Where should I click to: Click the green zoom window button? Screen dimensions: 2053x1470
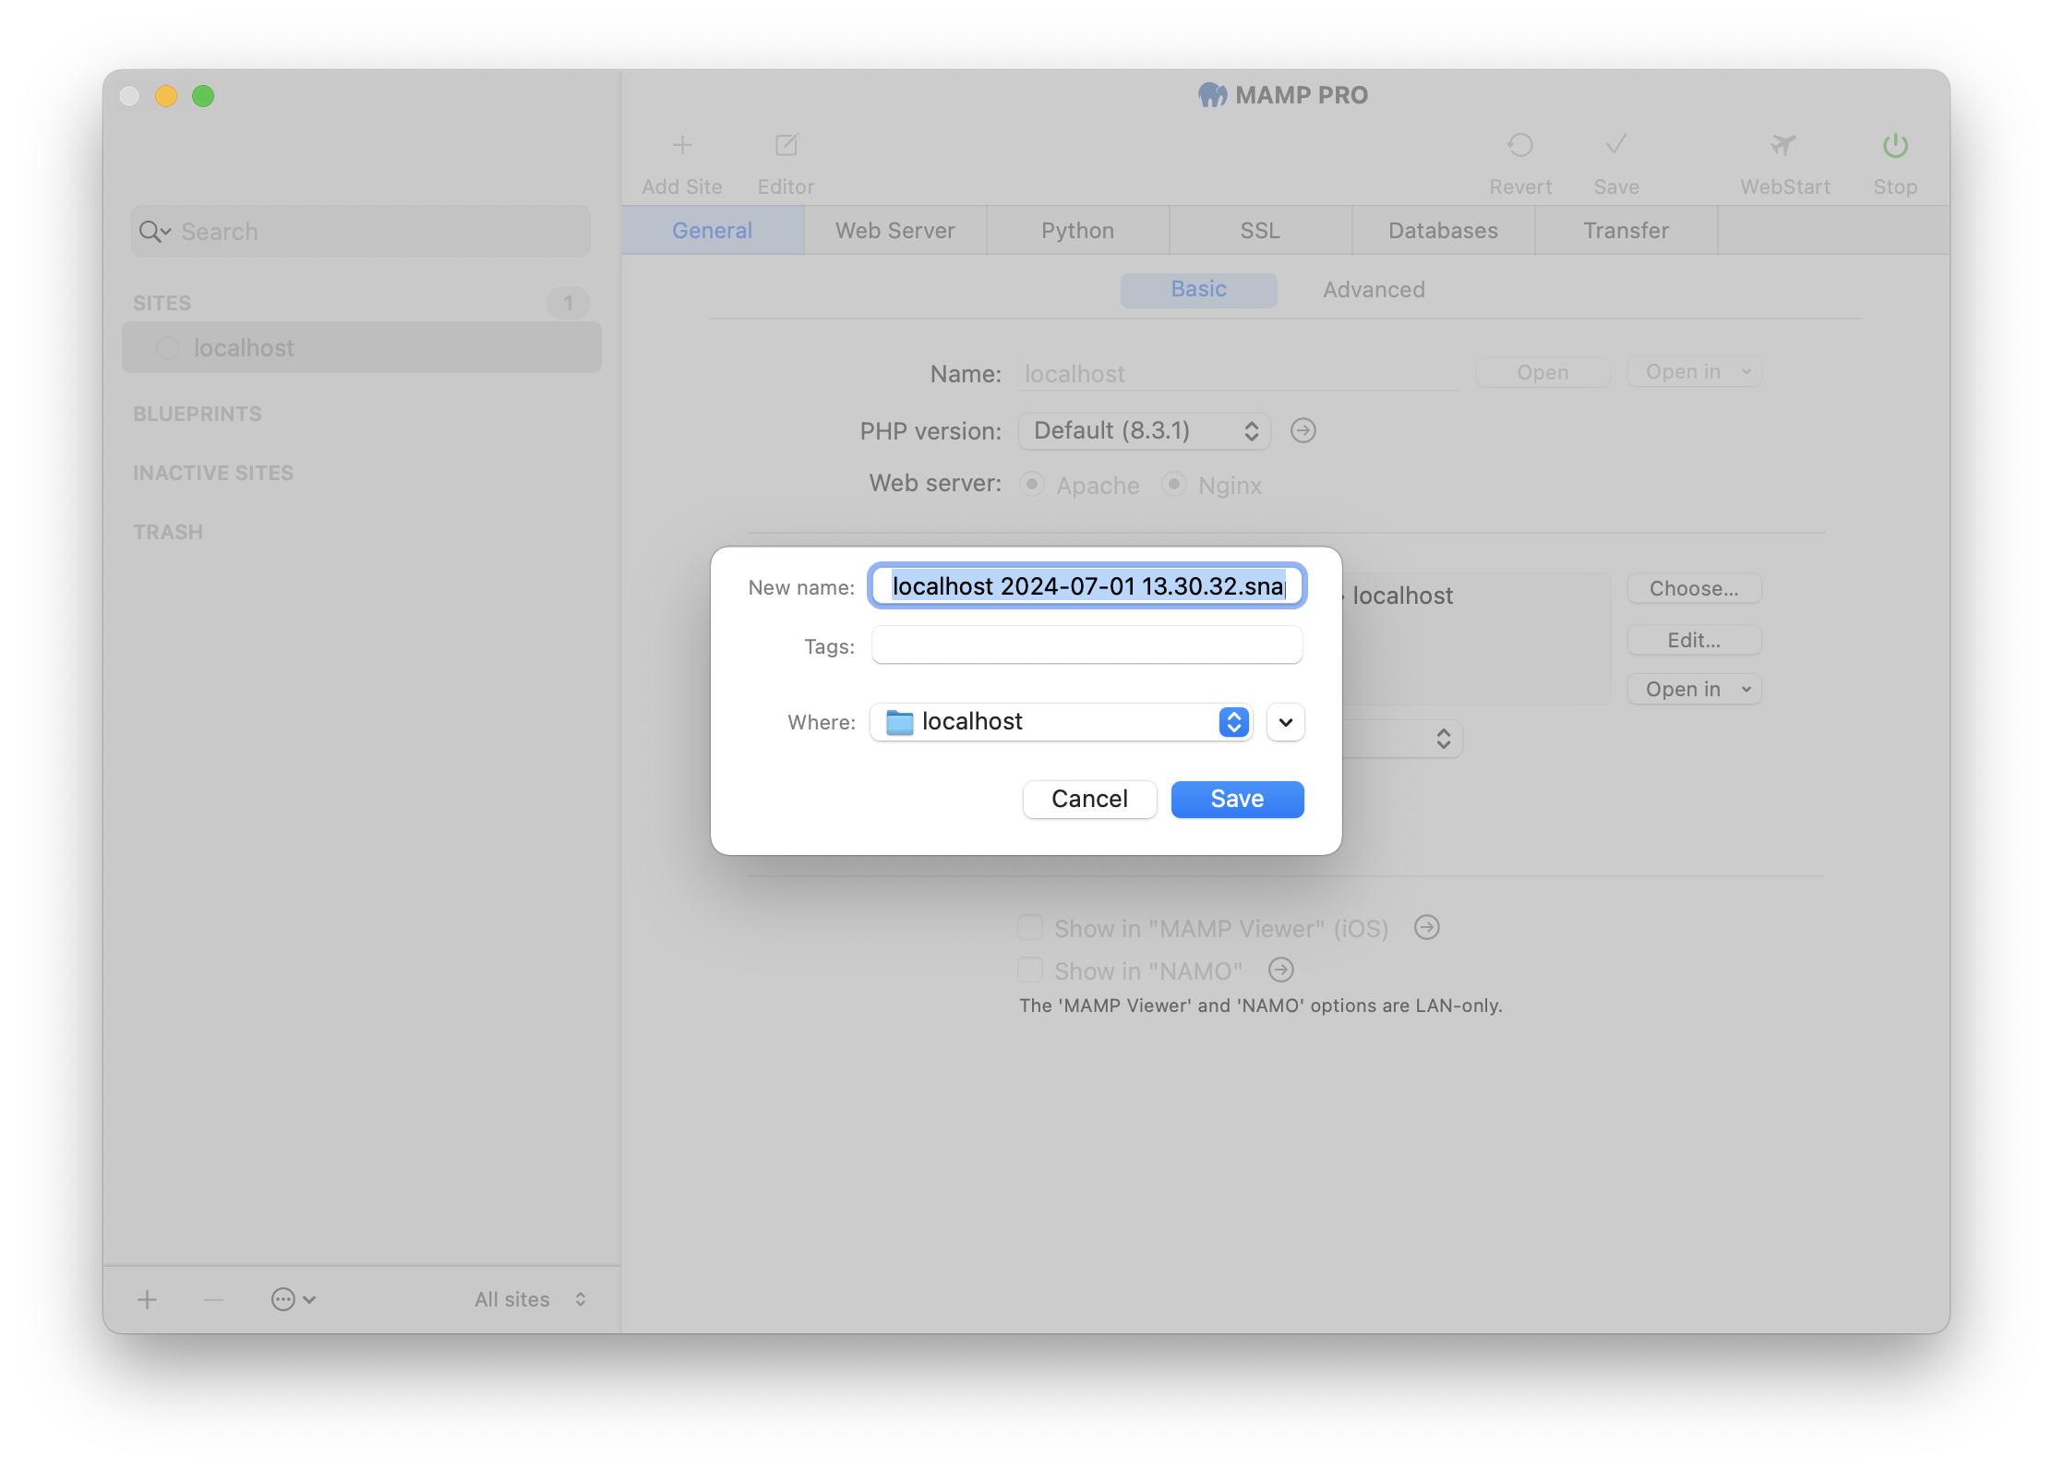click(203, 96)
